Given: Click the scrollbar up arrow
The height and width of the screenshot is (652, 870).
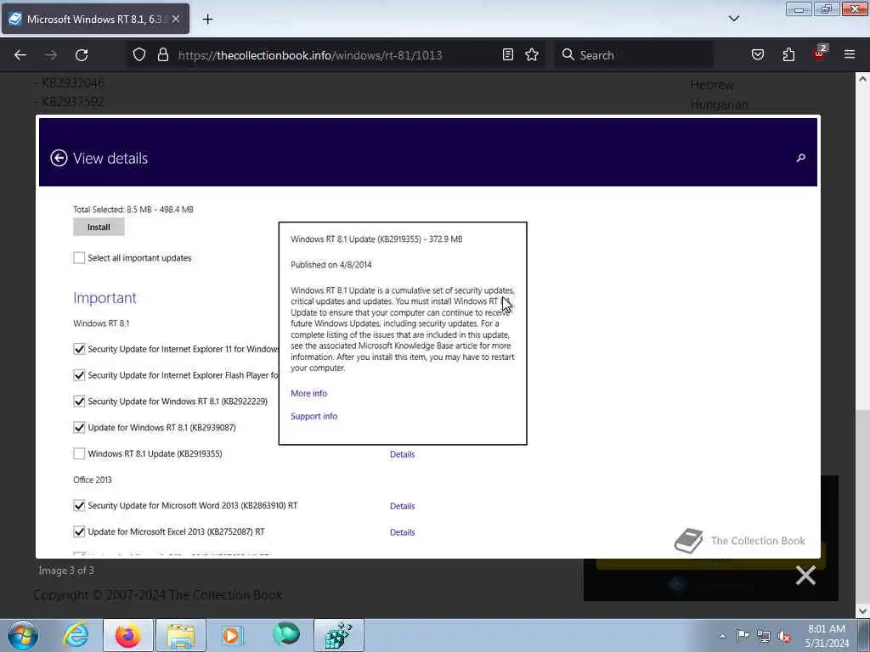Looking at the screenshot, I should (x=862, y=79).
